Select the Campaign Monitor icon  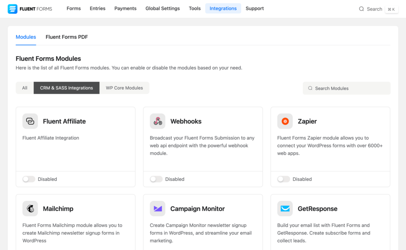pos(157,208)
